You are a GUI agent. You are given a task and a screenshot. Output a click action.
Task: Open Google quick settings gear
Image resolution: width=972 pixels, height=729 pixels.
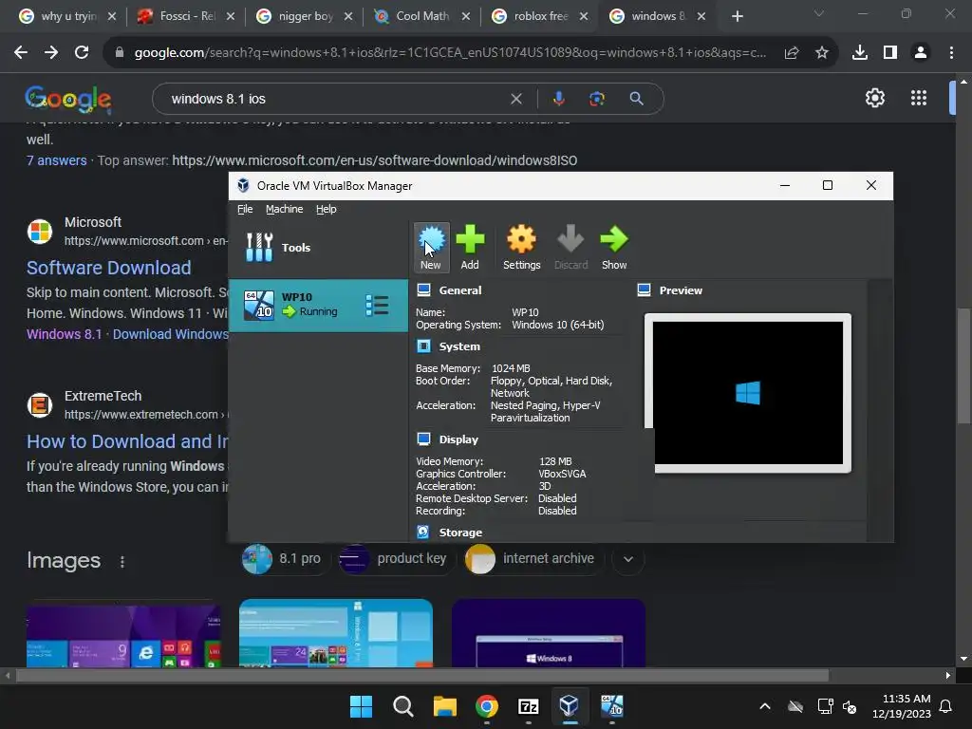874,98
